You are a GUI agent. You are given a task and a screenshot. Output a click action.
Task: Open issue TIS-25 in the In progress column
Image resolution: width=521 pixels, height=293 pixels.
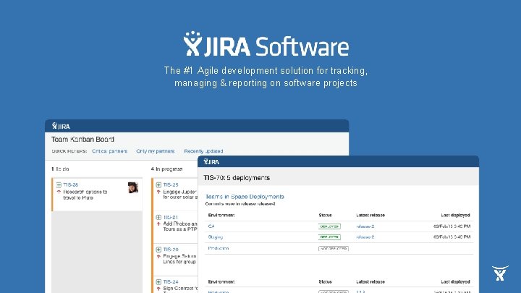[171, 184]
